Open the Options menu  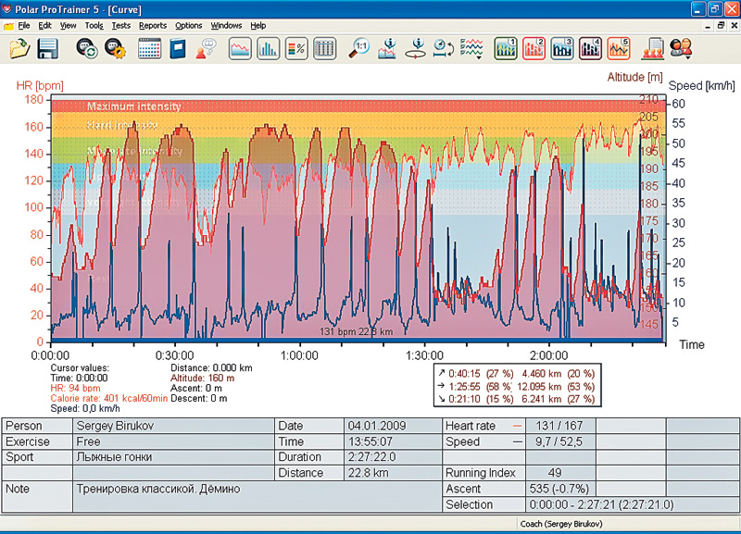coord(189,26)
